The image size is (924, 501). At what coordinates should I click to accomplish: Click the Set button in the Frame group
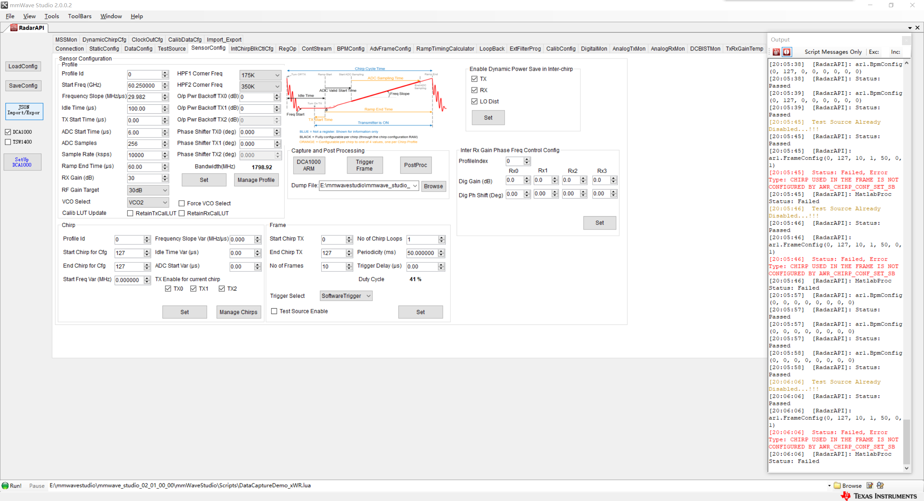(x=420, y=312)
